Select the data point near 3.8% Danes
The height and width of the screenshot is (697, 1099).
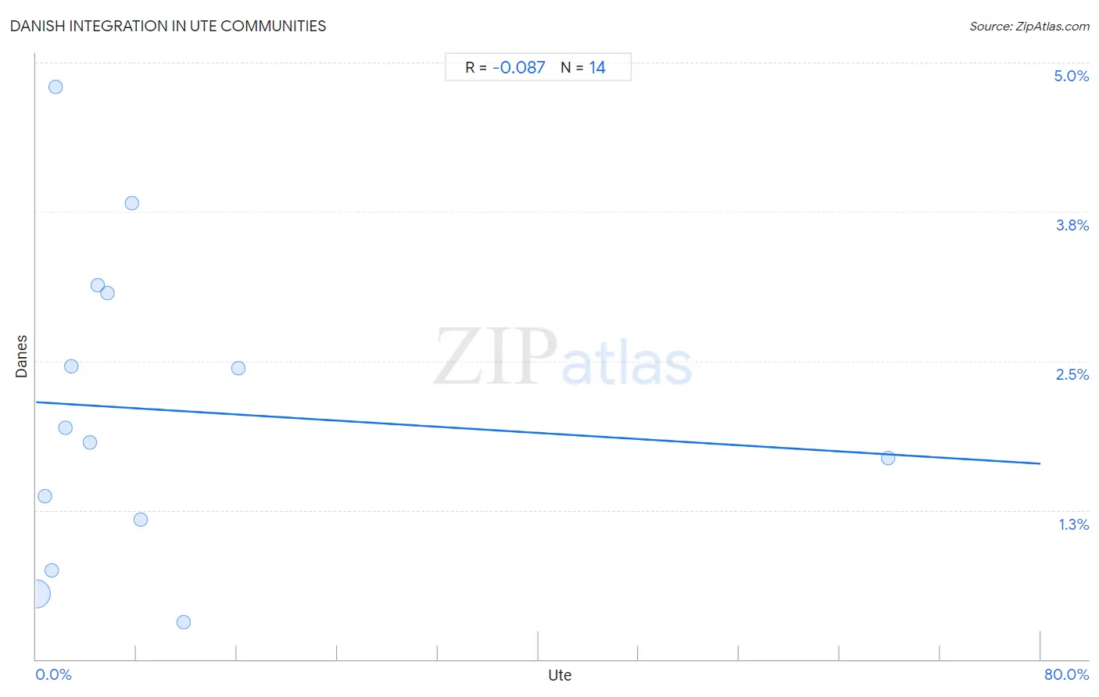(x=132, y=203)
